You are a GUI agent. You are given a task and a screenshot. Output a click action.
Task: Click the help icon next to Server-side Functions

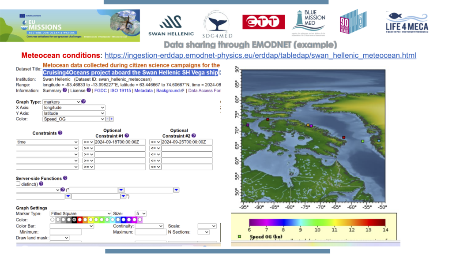tap(65, 178)
